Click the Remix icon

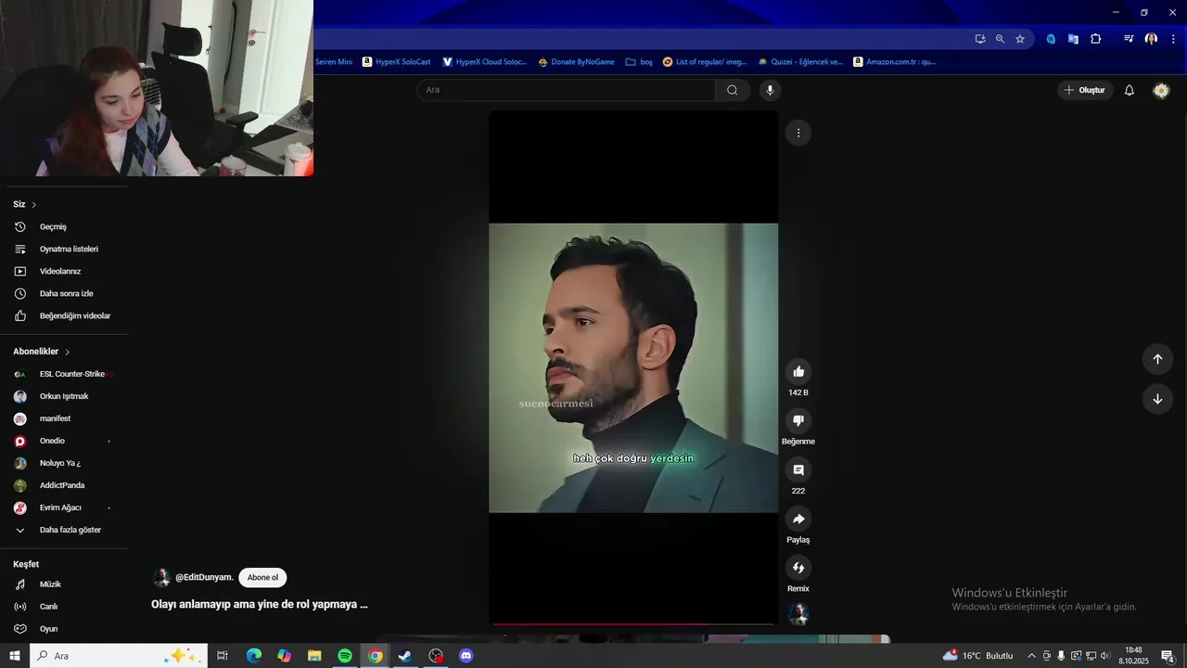click(x=798, y=568)
